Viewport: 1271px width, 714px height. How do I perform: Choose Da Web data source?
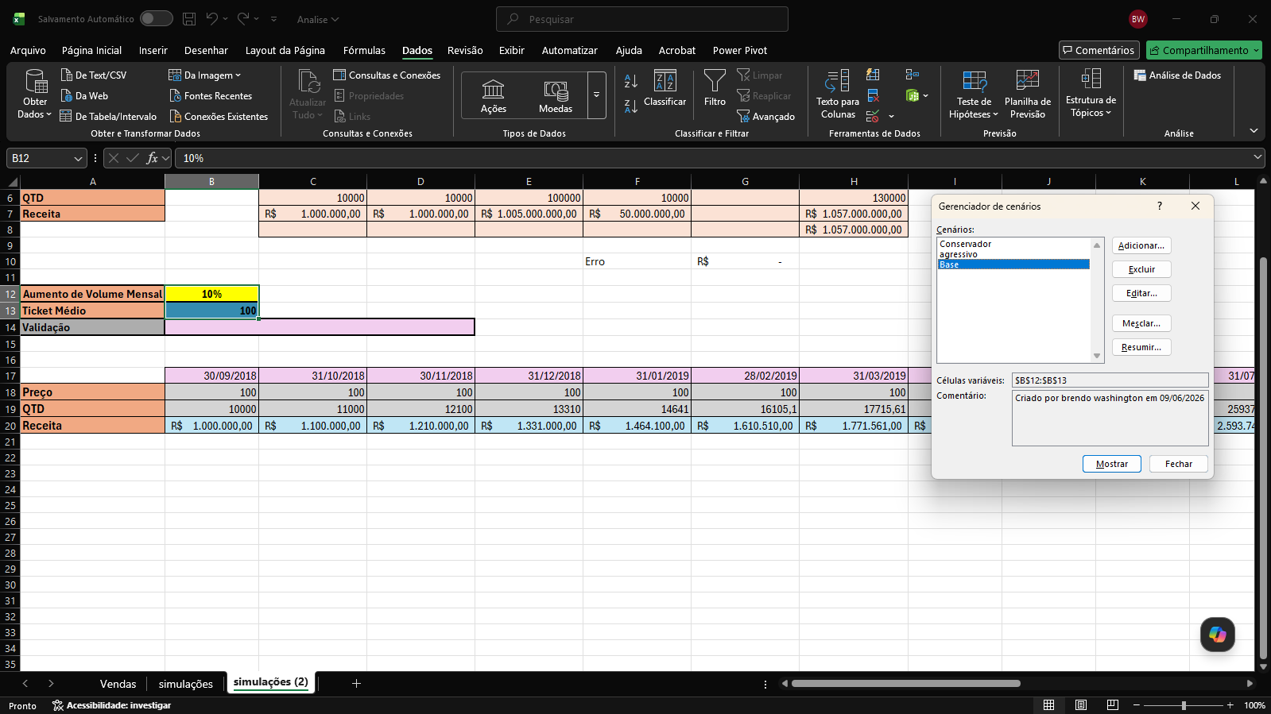pyautogui.click(x=84, y=95)
